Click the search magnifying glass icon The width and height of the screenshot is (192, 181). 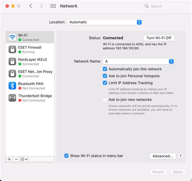pyautogui.click(x=147, y=6)
